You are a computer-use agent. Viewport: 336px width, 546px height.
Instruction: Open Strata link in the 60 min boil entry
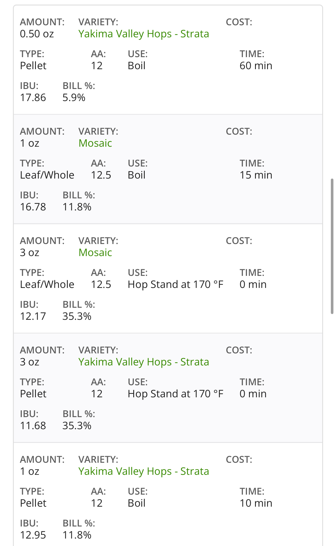[x=144, y=34]
